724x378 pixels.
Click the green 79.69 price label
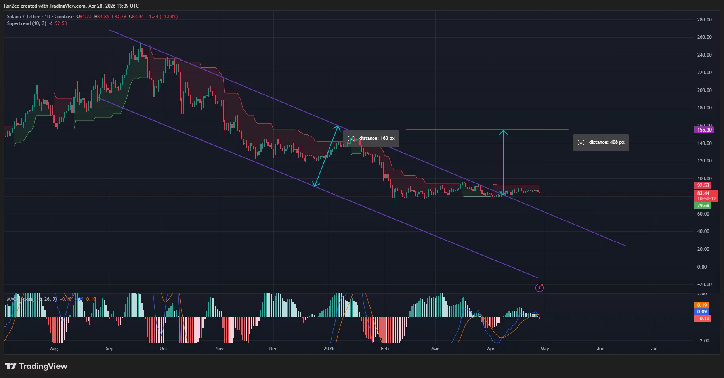pyautogui.click(x=703, y=206)
